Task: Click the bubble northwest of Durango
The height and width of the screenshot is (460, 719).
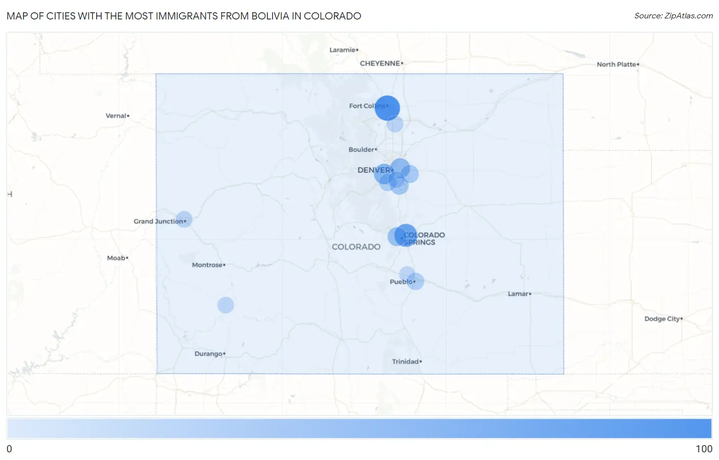Action: 226,305
